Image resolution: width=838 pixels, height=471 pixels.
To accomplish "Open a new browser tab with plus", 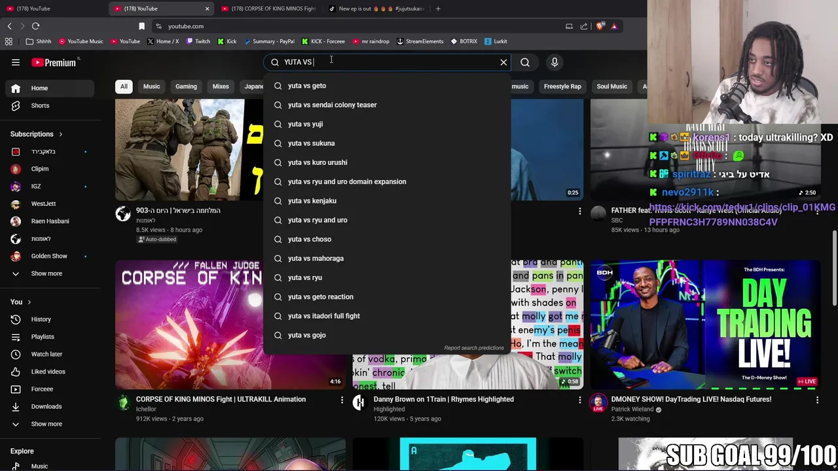I will click(x=438, y=9).
